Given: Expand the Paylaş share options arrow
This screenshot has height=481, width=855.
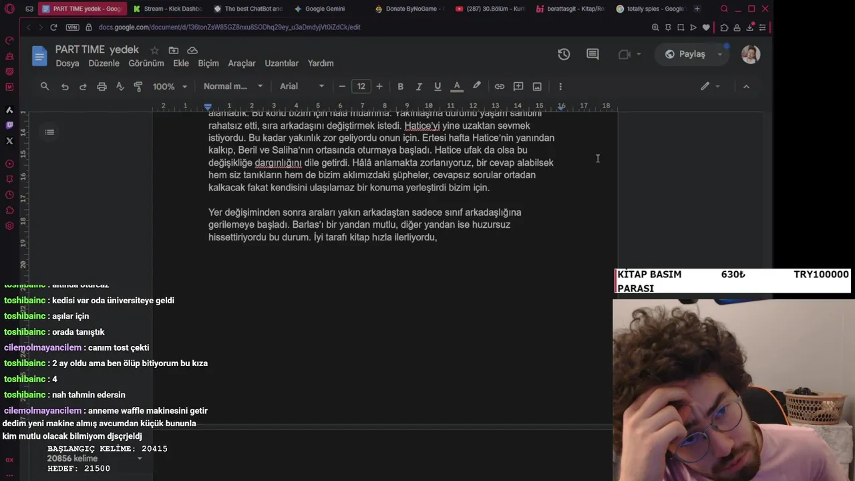Looking at the screenshot, I should point(719,54).
